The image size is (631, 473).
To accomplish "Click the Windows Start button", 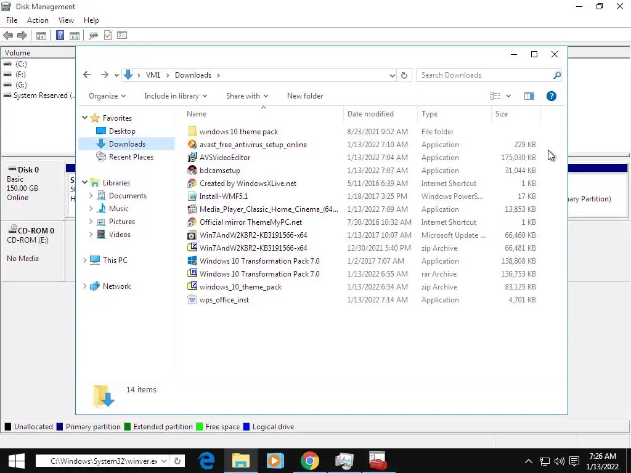I will (x=16, y=461).
